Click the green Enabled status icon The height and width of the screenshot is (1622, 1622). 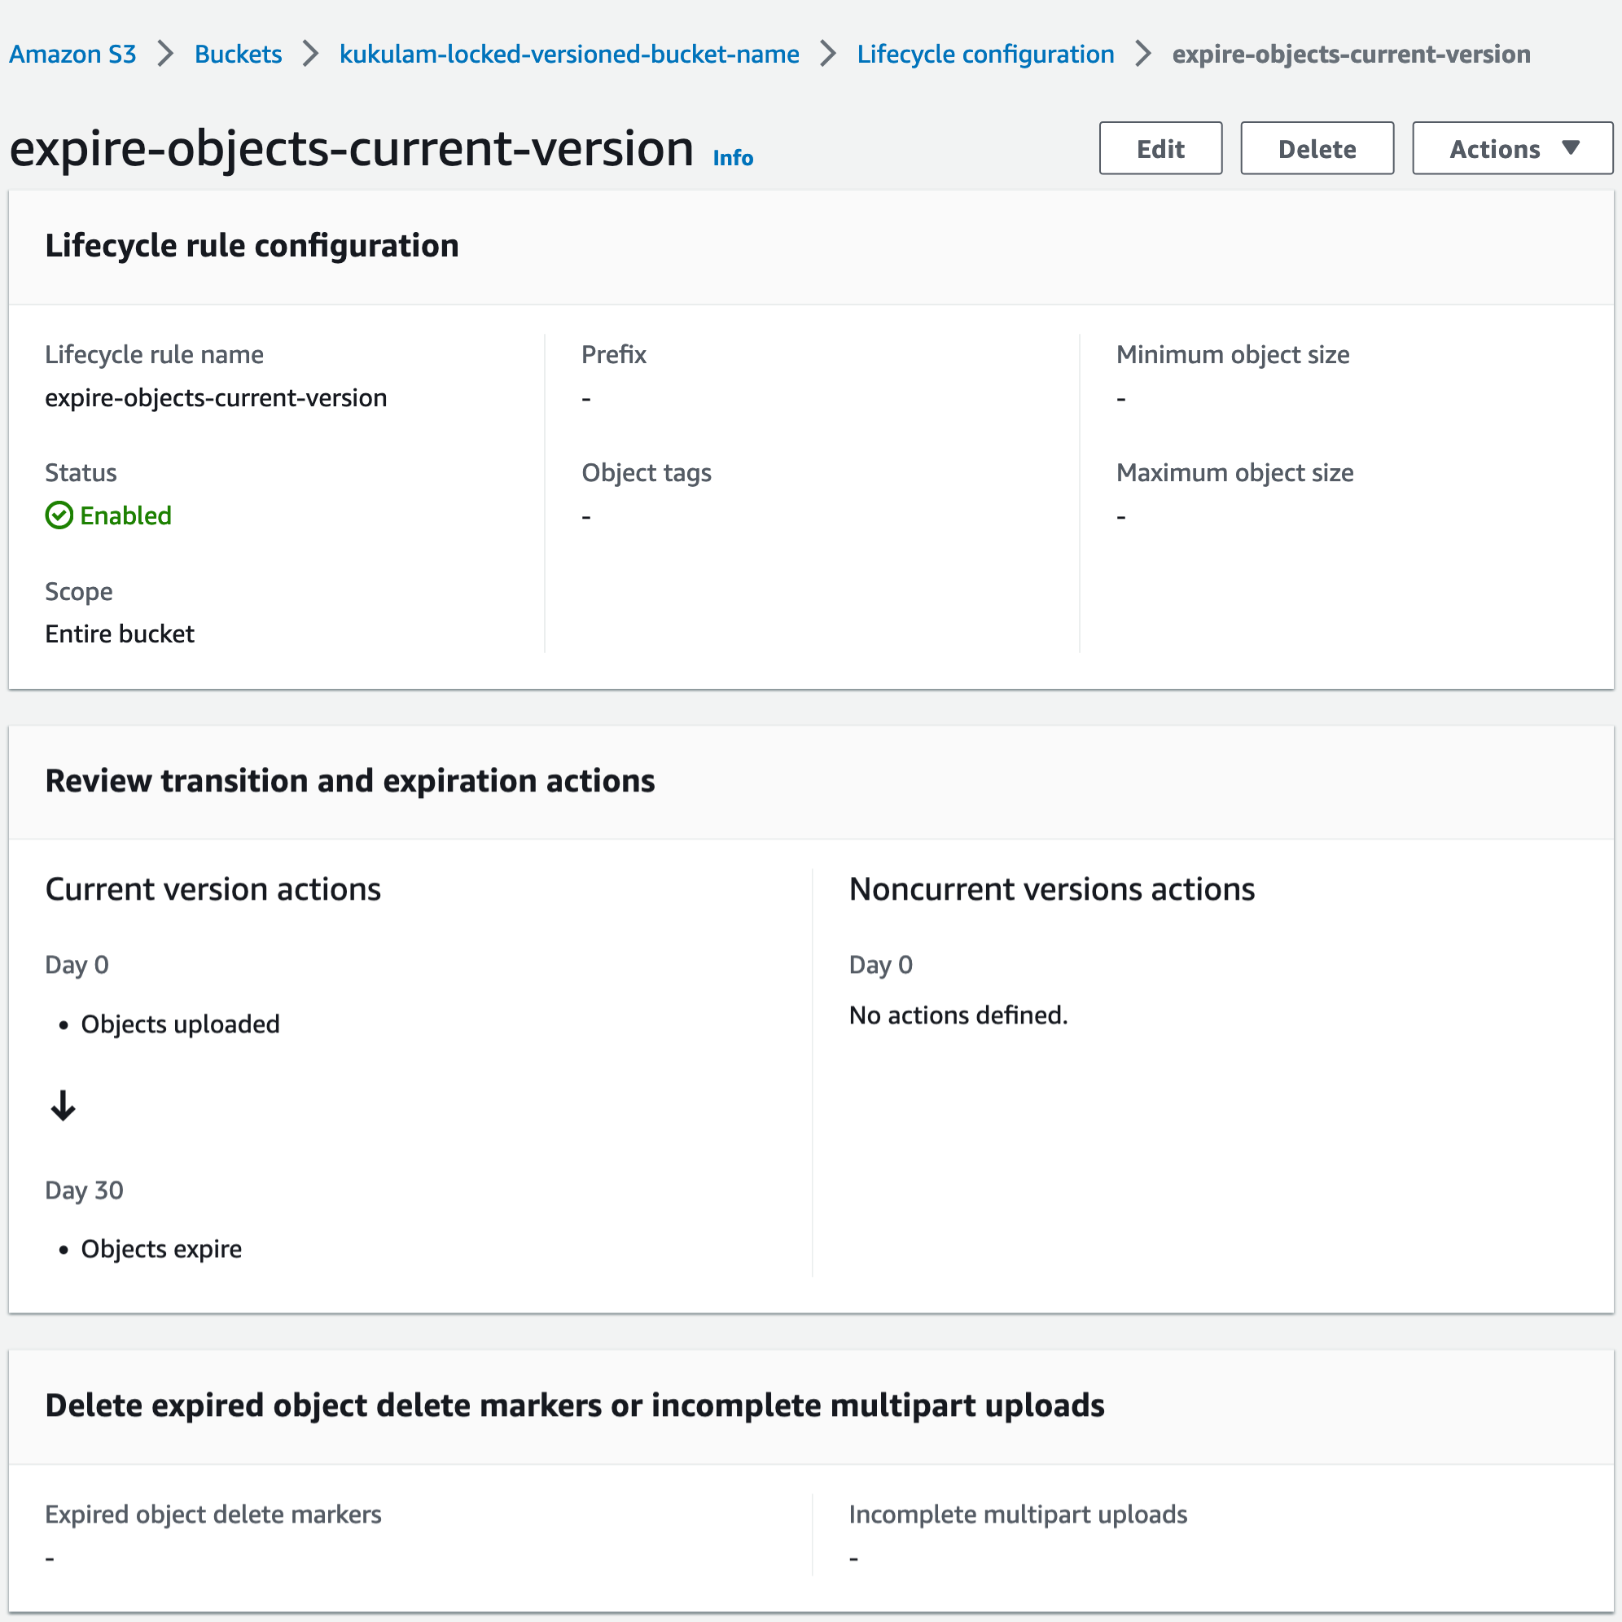pos(59,515)
